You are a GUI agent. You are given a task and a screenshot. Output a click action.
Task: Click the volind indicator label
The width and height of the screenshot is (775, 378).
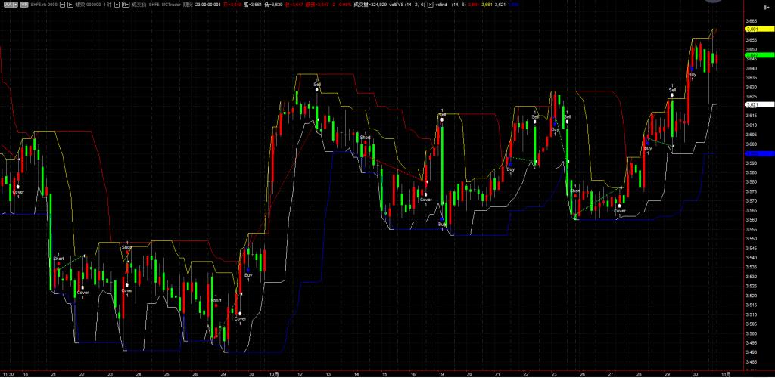(441, 5)
